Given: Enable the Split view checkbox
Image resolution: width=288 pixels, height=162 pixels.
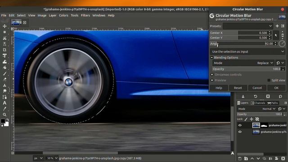Looking at the screenshot, I should click(x=269, y=80).
